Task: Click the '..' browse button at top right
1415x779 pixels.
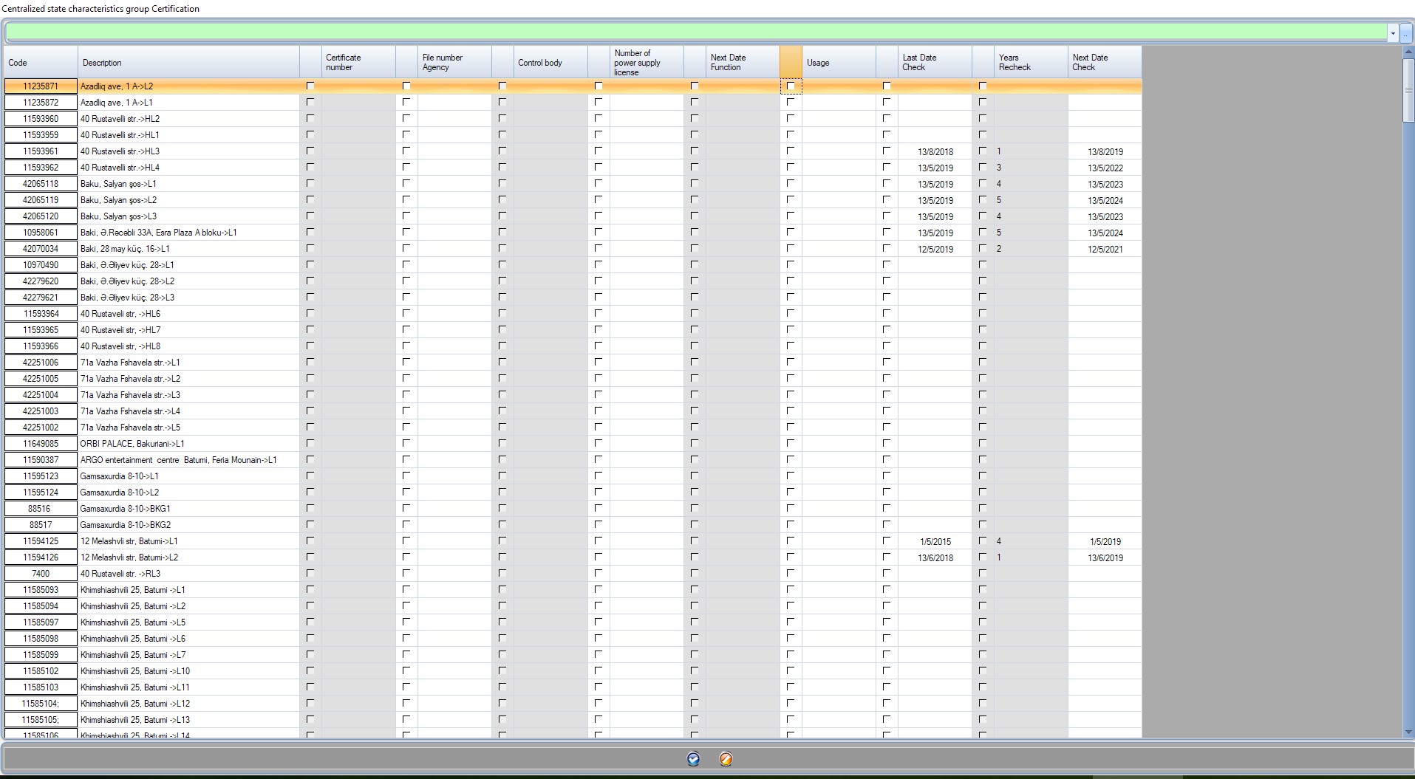Action: click(1405, 33)
